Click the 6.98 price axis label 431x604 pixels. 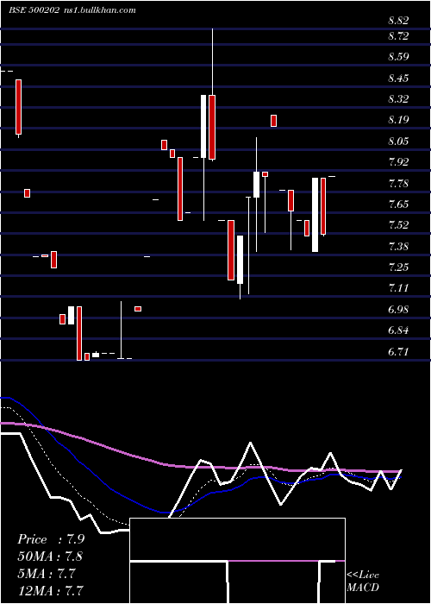click(398, 310)
